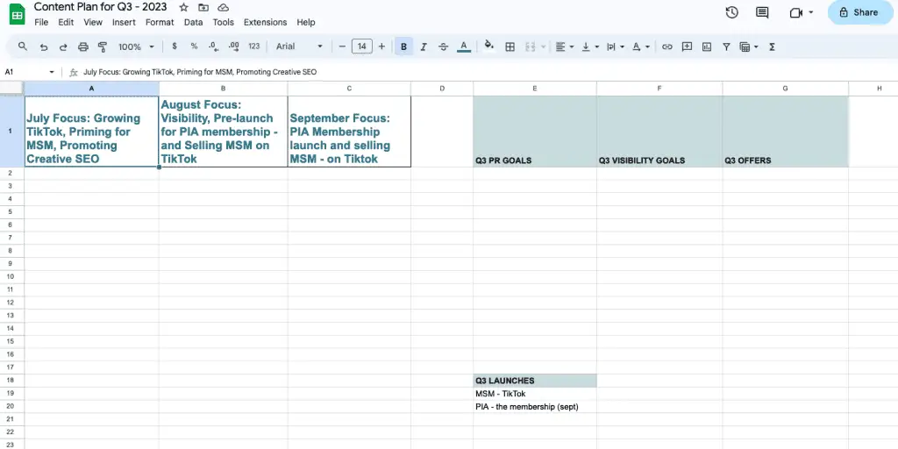Open the Tools menu
The width and height of the screenshot is (898, 449).
224,22
